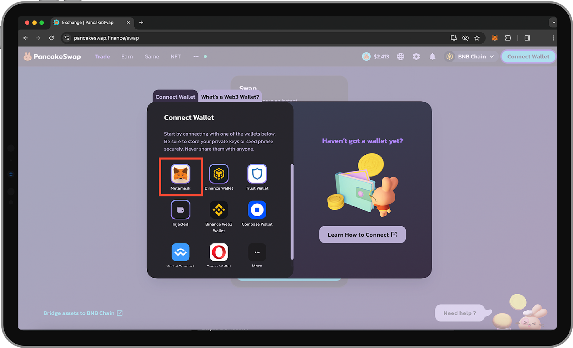Reload the page
This screenshot has height=348, width=573.
click(52, 38)
